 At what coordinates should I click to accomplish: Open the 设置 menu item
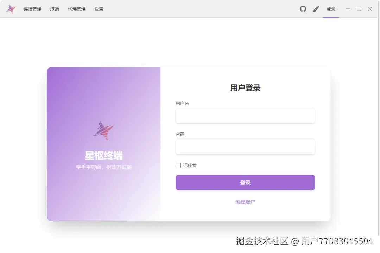99,9
